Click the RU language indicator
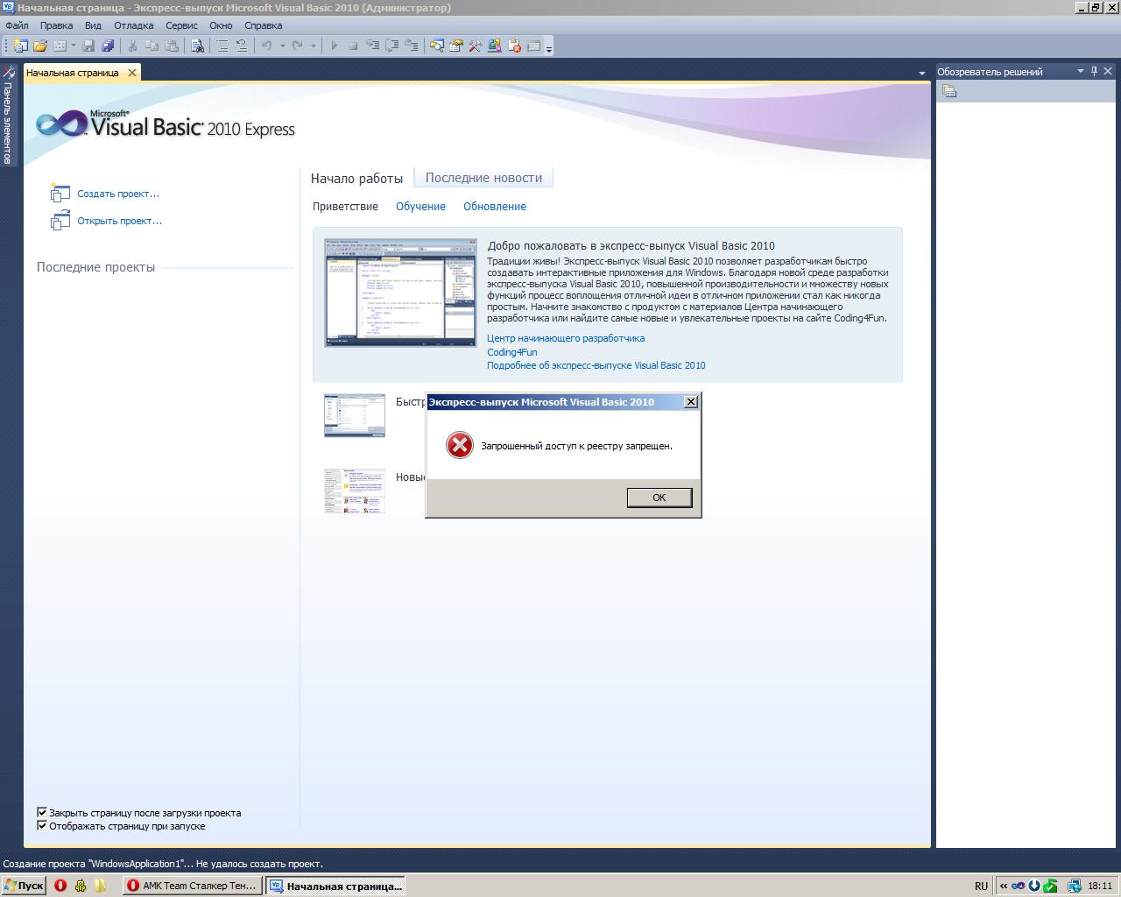Screen dimensions: 1121x897 pos(981,886)
